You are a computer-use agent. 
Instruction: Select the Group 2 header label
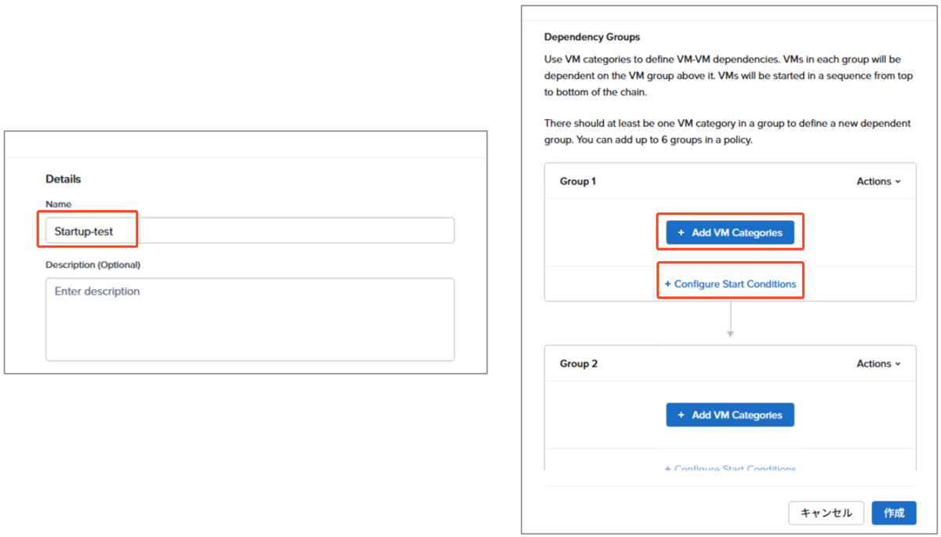pos(578,364)
